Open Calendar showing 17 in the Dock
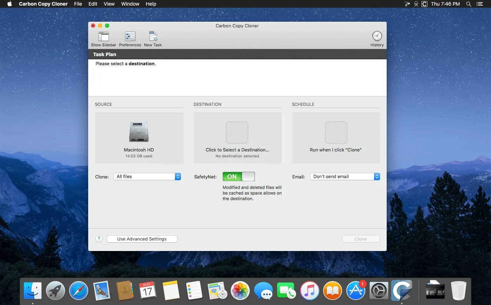Viewport: 491px width, 305px height. tap(148, 291)
